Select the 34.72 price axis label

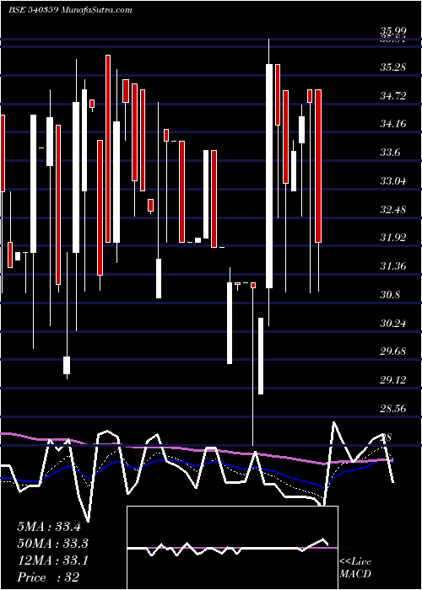pos(393,96)
